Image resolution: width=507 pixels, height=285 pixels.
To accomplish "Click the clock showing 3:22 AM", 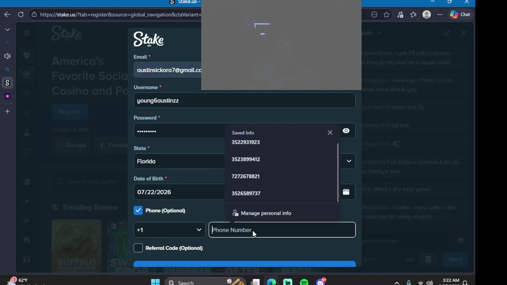I will 451,281.
